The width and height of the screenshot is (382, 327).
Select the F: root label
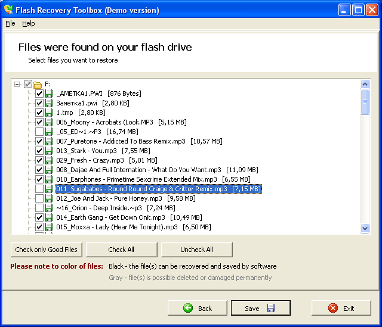[48, 85]
